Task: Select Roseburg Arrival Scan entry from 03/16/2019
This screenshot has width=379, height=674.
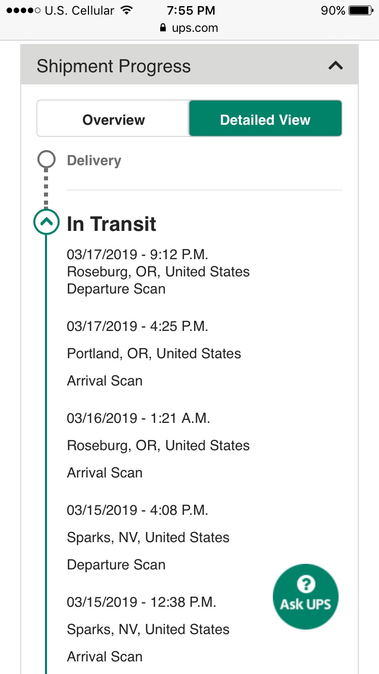Action: 158,446
